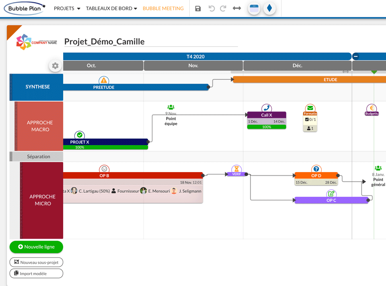Click the green edit pencil icon above OP C
Viewport: 386px width, 286px height.
(x=331, y=194)
